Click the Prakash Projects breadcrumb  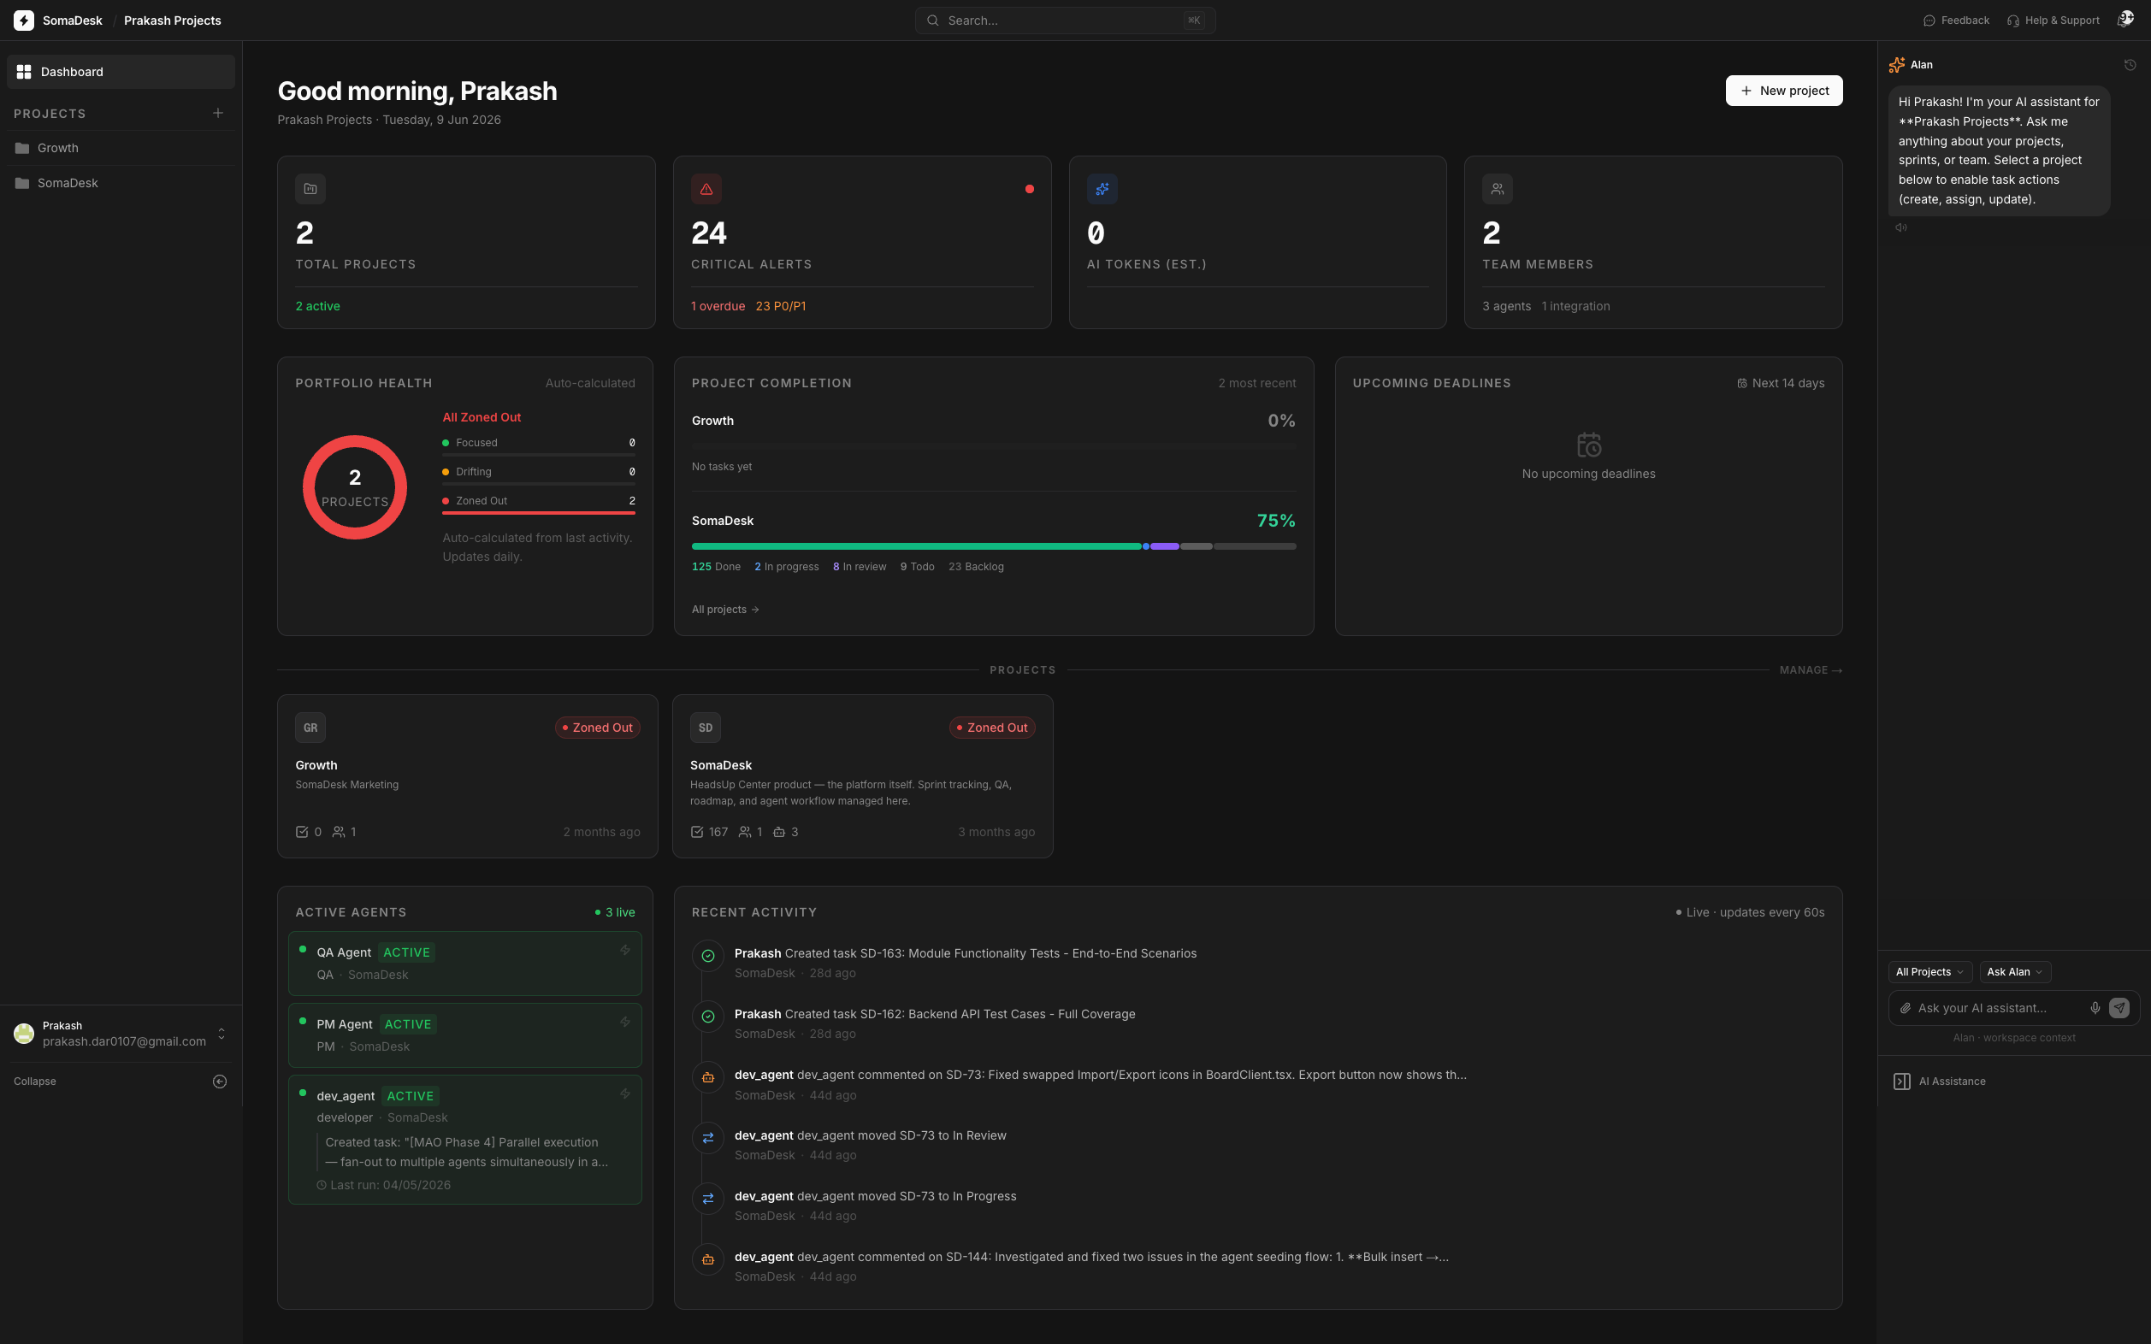[x=173, y=21]
